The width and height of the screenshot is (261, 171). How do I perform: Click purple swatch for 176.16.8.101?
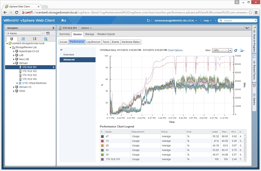click(x=102, y=159)
